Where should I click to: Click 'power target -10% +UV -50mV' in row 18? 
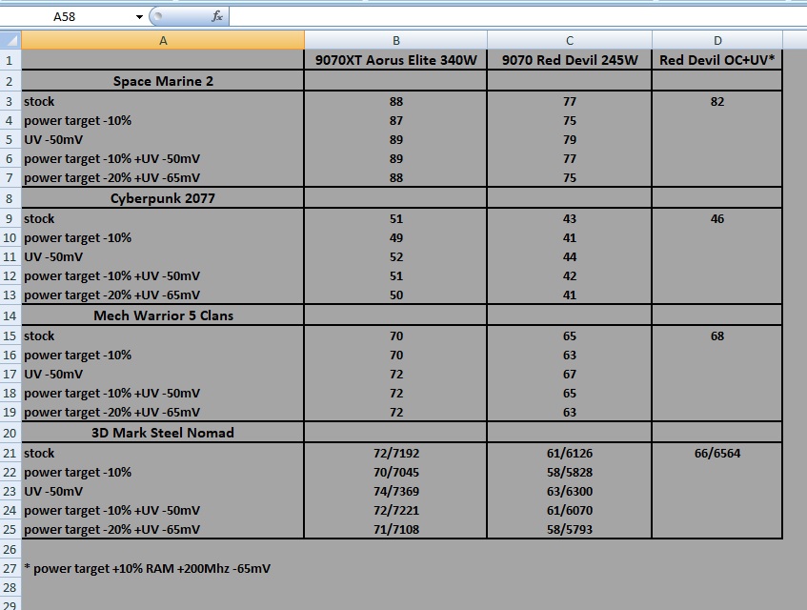(111, 394)
